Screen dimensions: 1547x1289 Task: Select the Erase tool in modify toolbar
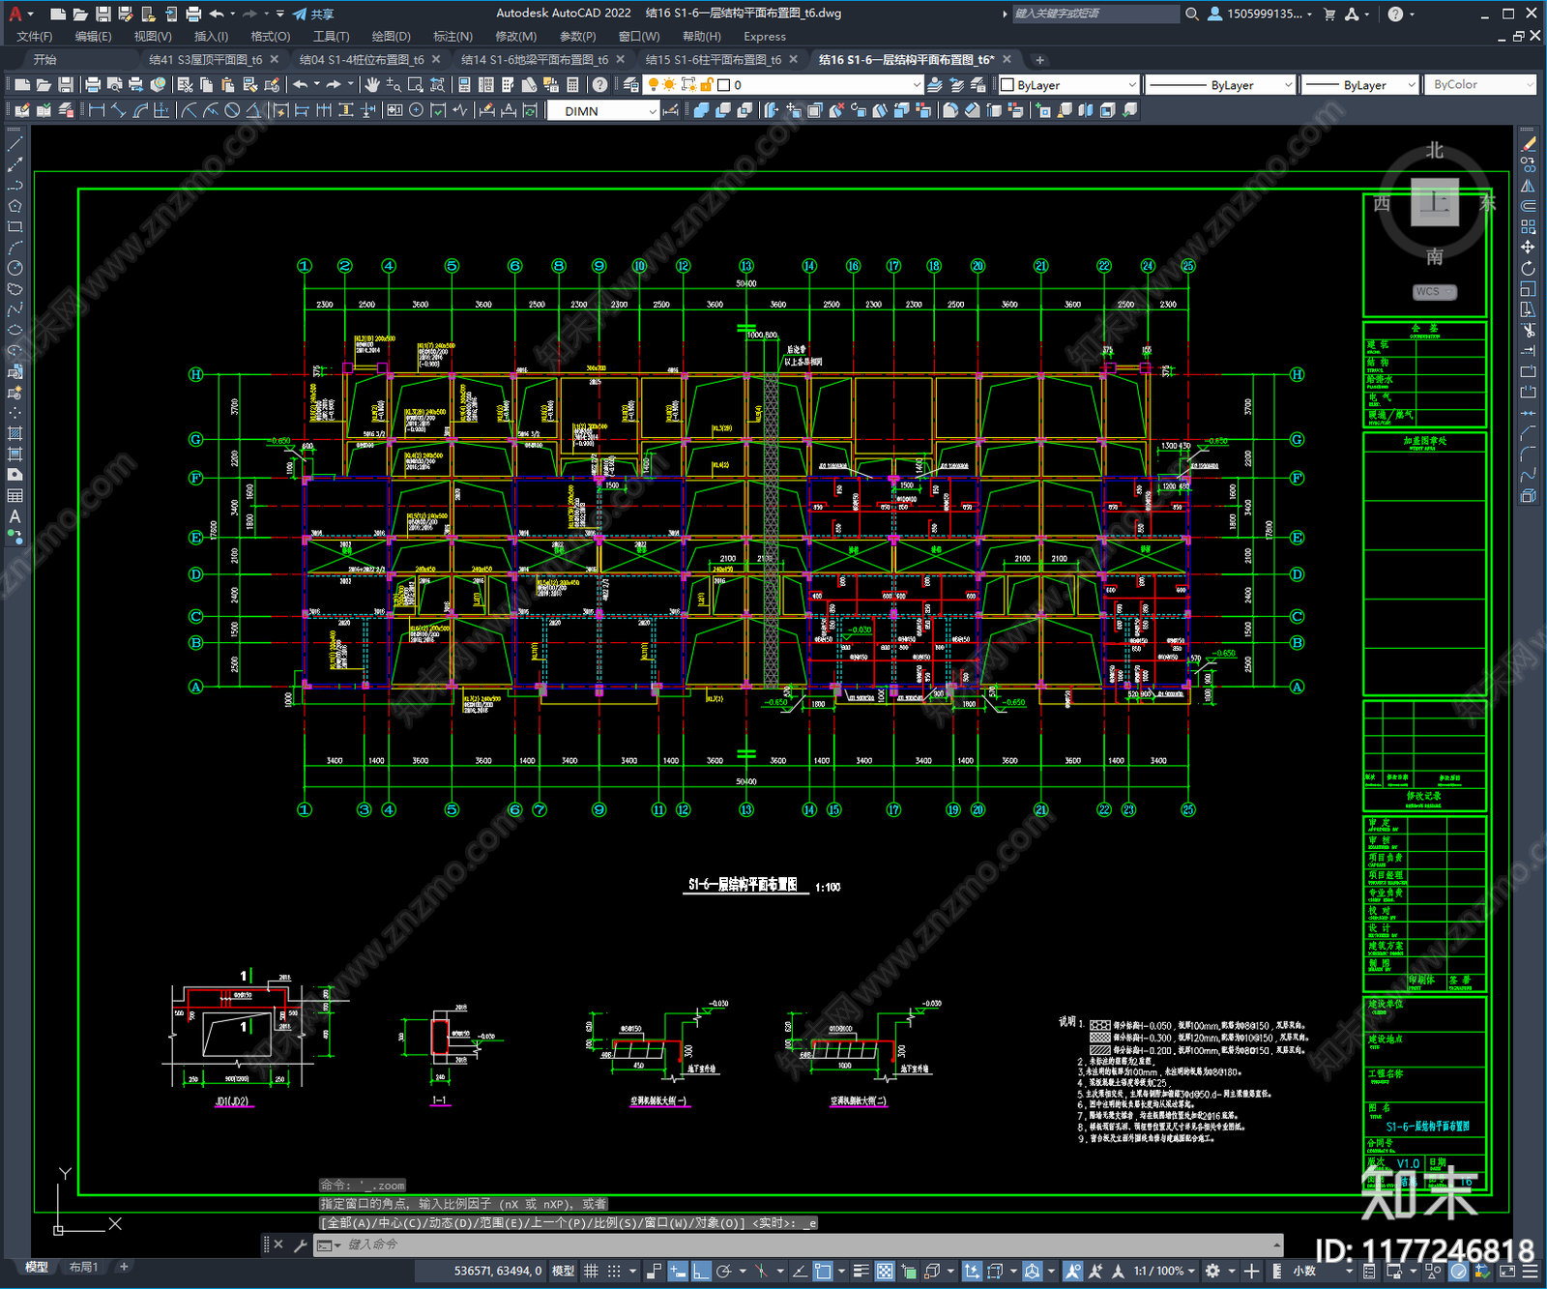point(1529,143)
